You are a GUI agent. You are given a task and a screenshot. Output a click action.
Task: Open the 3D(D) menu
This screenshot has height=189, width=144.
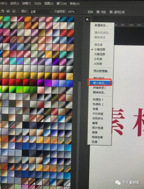[37, 3]
